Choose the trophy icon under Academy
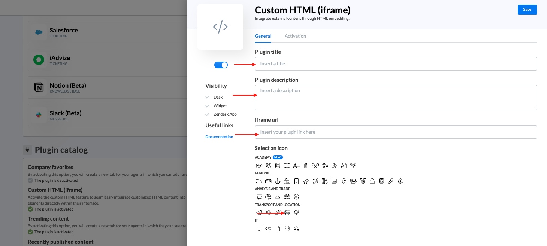Viewport: 547px width, 246px height. coord(353,165)
